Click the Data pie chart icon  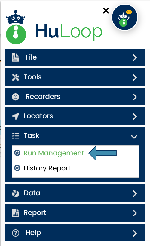point(16,193)
